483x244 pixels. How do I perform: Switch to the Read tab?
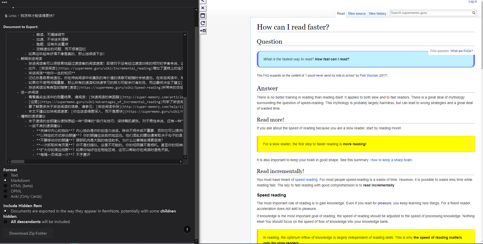[x=341, y=14]
